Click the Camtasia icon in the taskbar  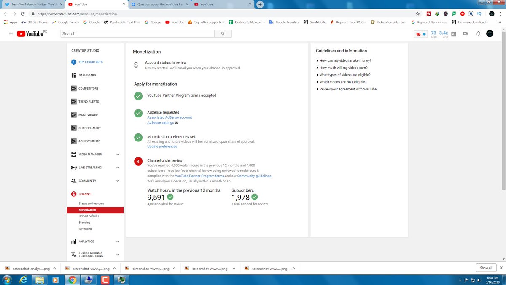(x=105, y=280)
